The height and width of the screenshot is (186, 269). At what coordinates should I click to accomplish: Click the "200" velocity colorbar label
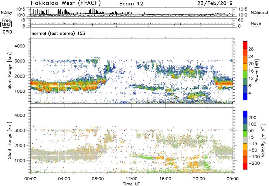pyautogui.click(x=253, y=118)
